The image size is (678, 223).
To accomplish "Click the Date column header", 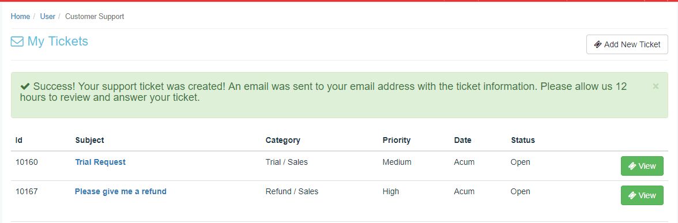I will pyautogui.click(x=462, y=140).
